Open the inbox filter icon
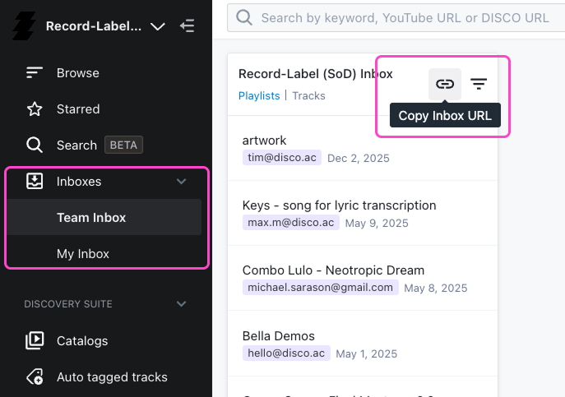This screenshot has width=565, height=397. pos(479,84)
